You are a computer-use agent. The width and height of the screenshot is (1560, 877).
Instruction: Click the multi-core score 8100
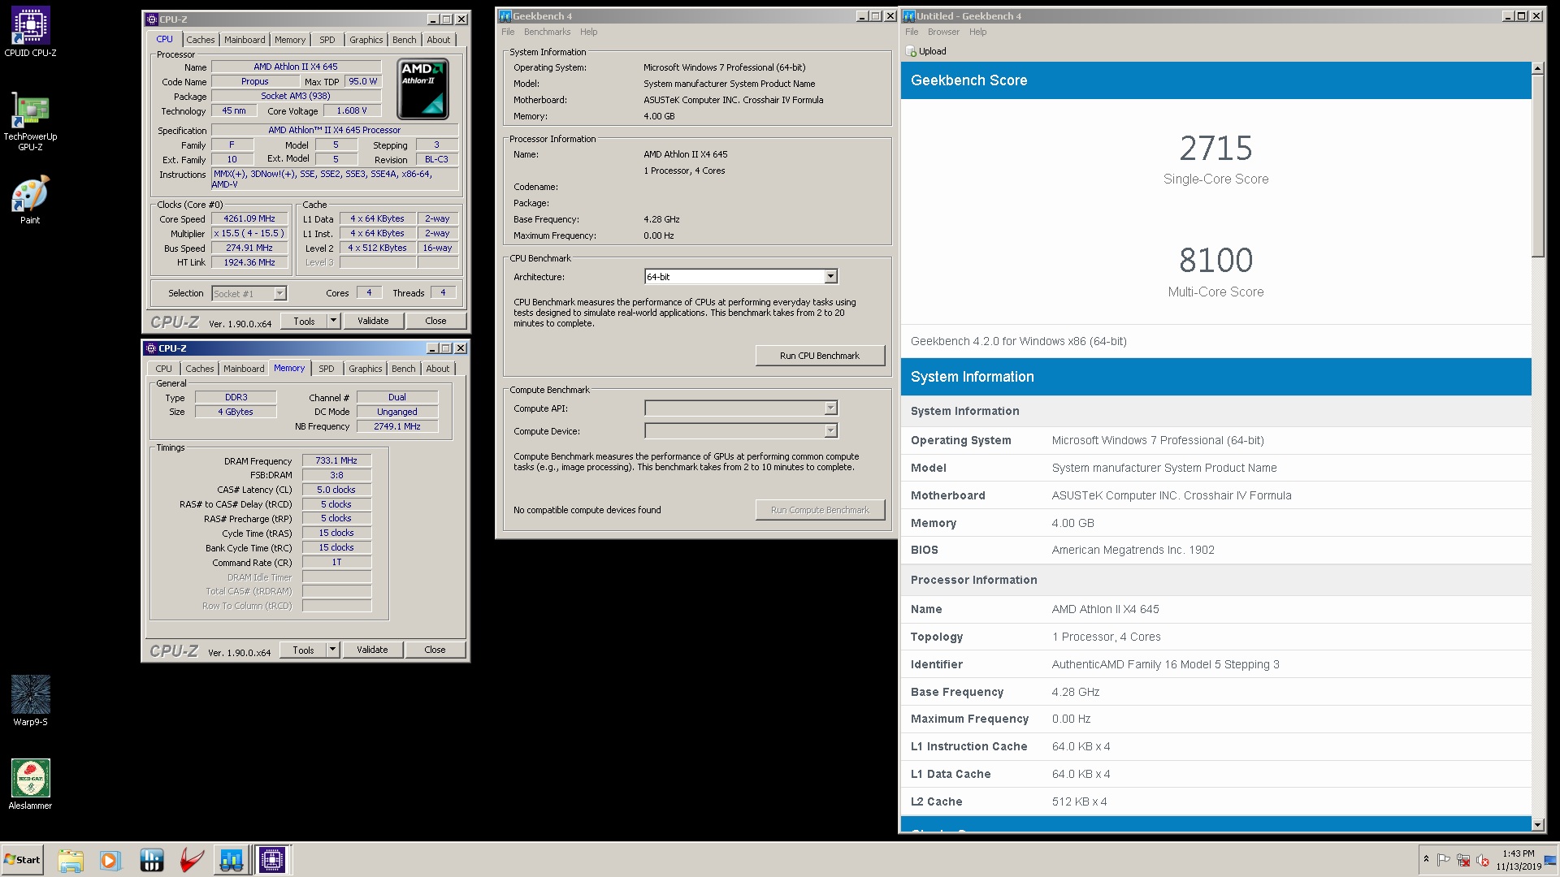point(1215,261)
